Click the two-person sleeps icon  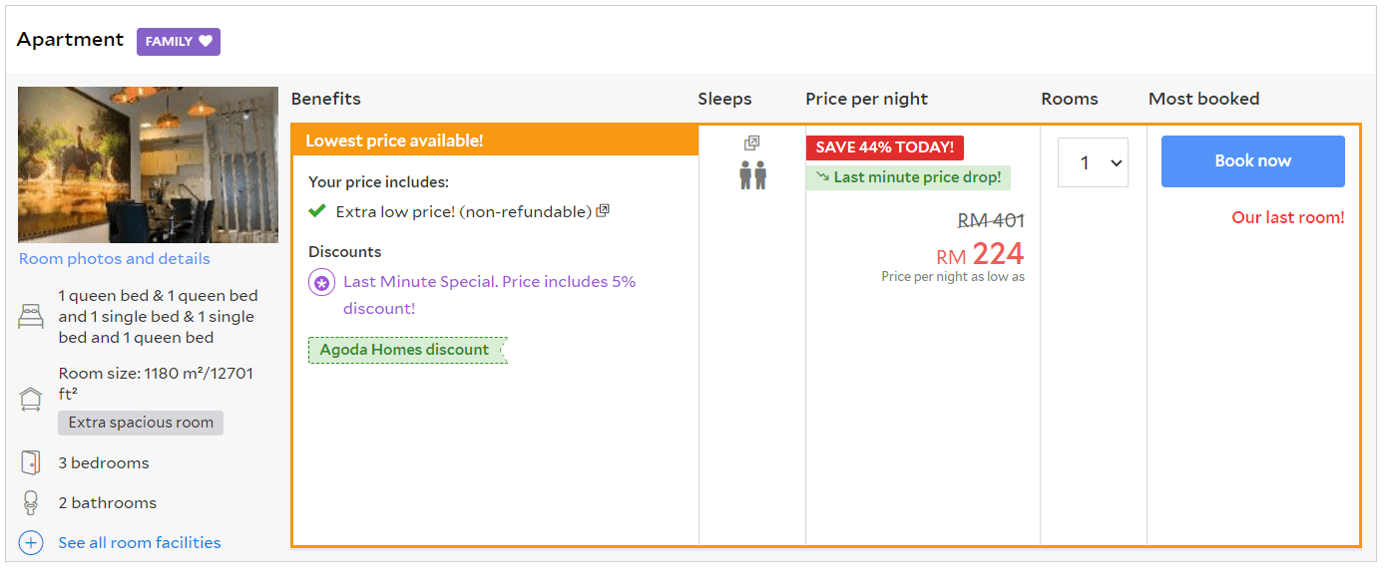point(752,175)
